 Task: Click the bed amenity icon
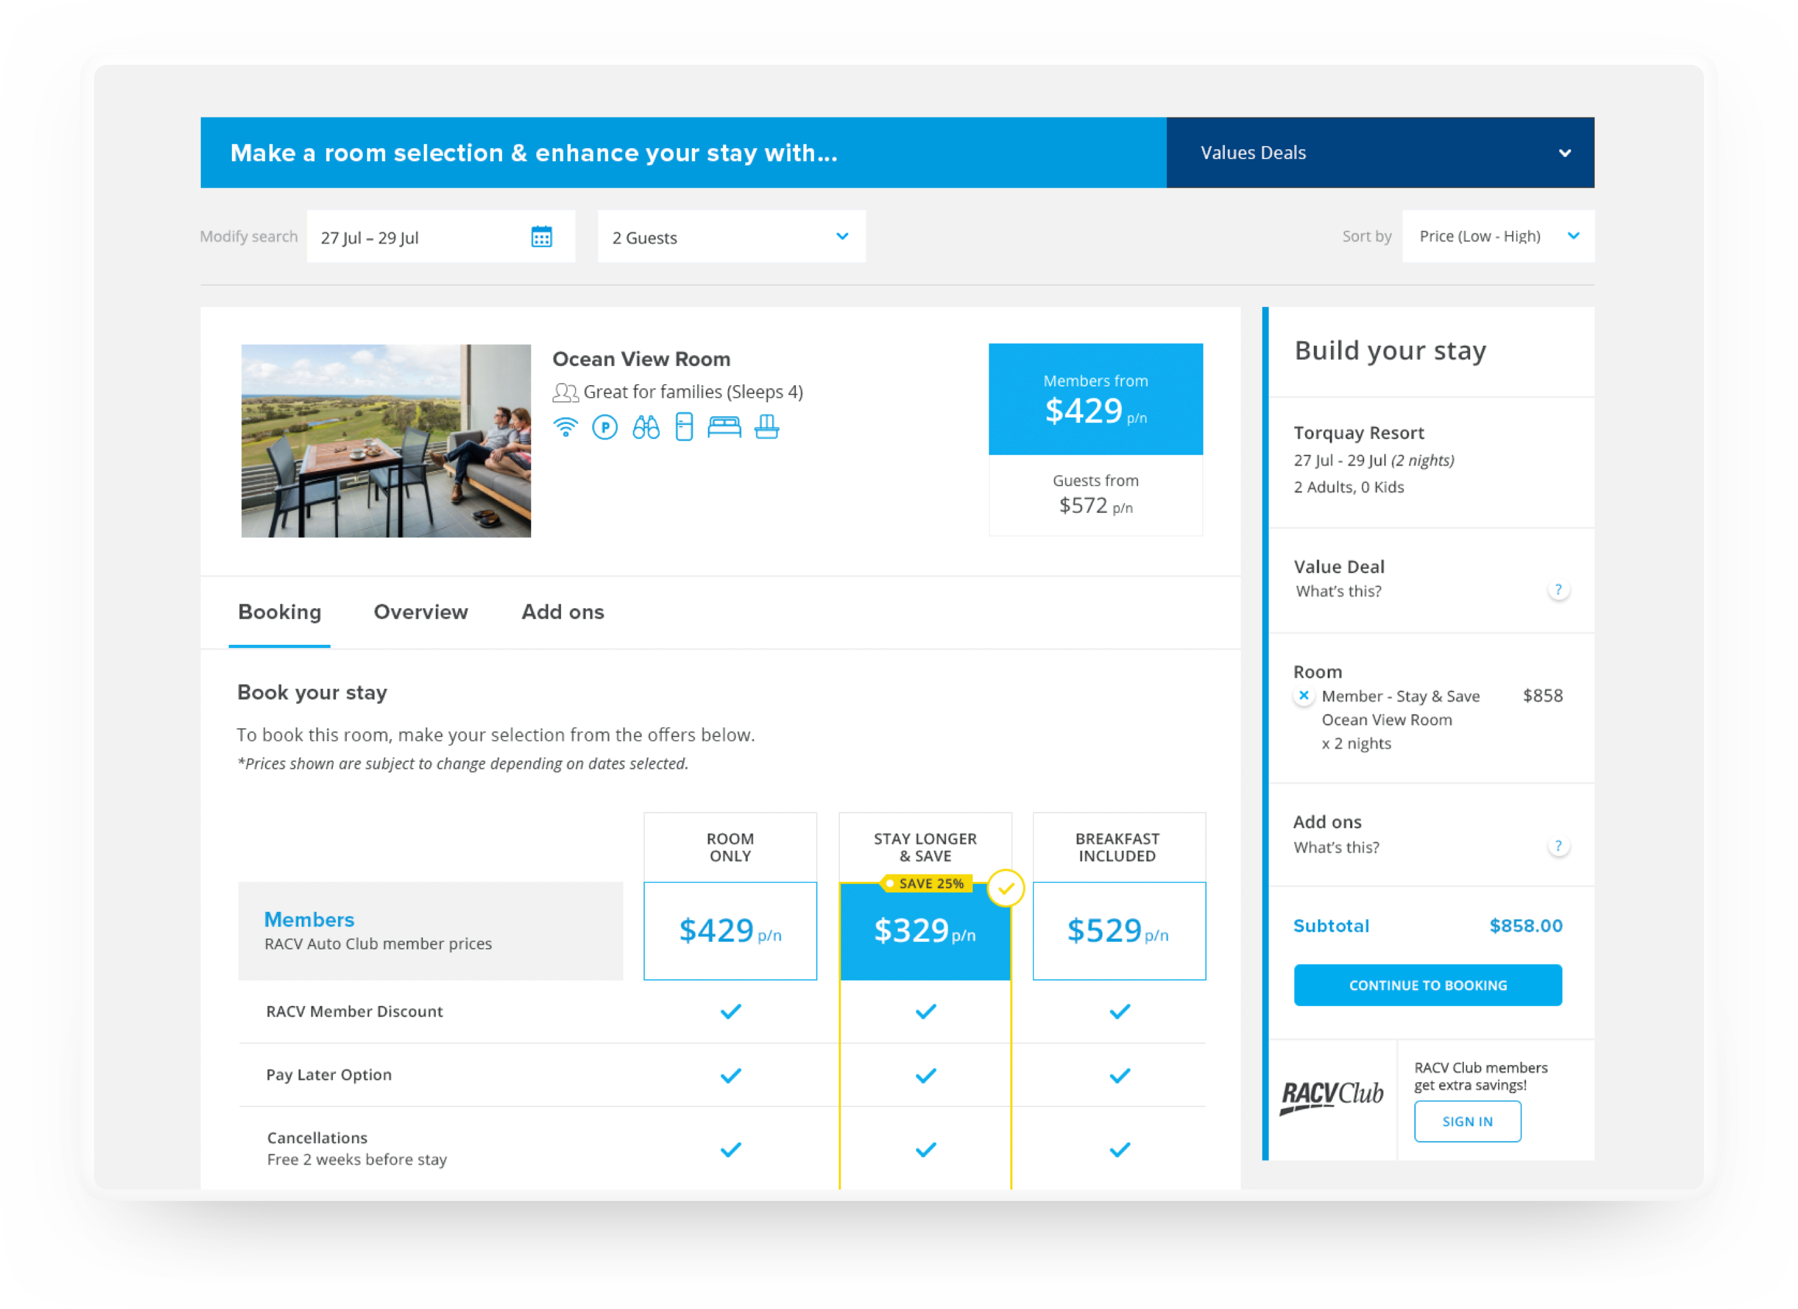724,428
